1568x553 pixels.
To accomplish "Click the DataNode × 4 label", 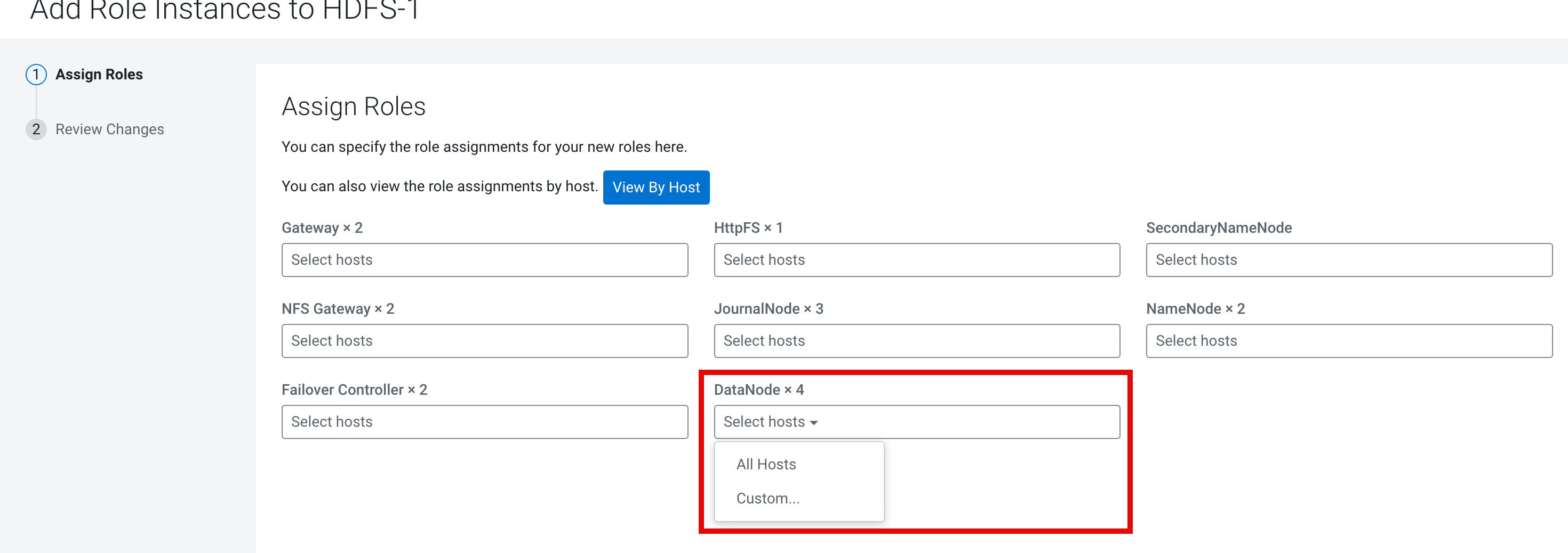I will (758, 389).
